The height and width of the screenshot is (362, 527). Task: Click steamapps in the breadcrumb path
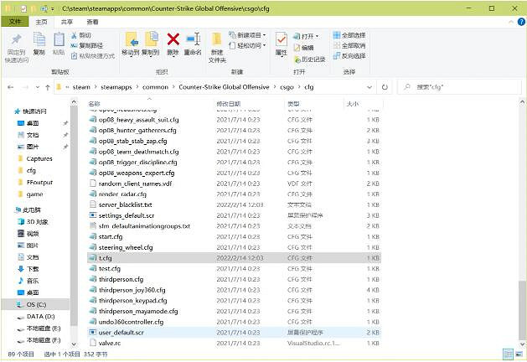click(116, 87)
